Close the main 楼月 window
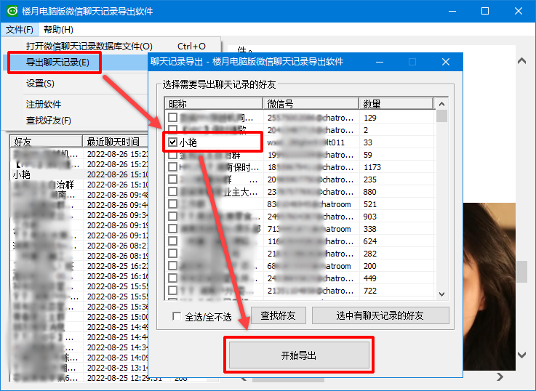Image resolution: width=536 pixels, height=391 pixels. coord(519,11)
